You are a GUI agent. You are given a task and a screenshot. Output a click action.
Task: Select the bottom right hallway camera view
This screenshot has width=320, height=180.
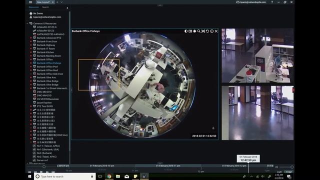click(257, 113)
